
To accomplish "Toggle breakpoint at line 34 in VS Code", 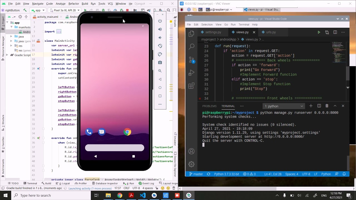I will pyautogui.click(x=200, y=98).
